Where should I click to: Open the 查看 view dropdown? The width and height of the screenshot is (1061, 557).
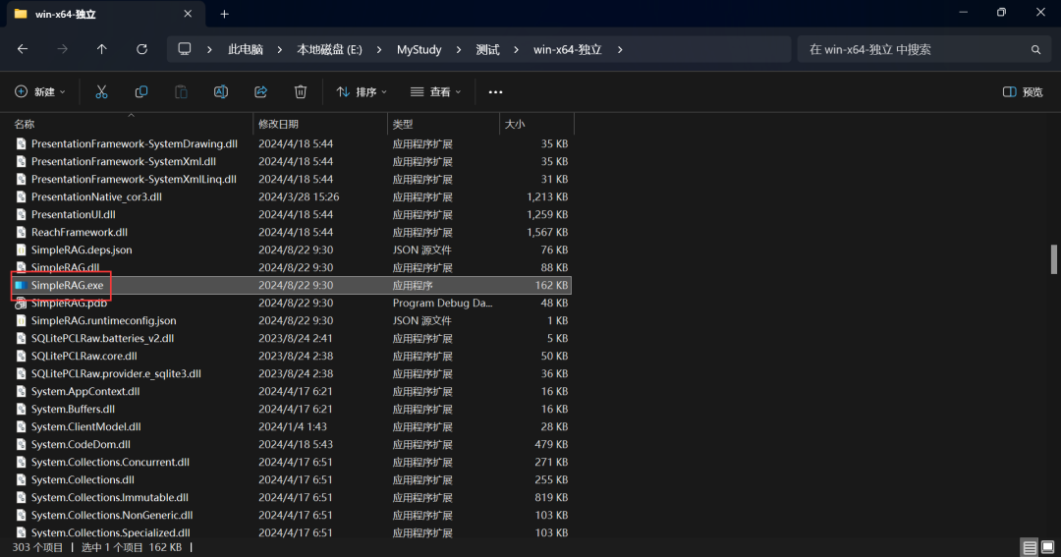coord(435,91)
